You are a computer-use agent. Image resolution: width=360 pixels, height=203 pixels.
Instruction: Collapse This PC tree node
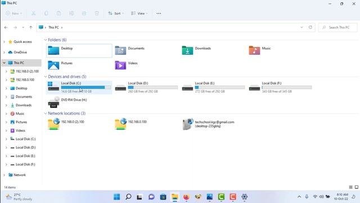4,63
